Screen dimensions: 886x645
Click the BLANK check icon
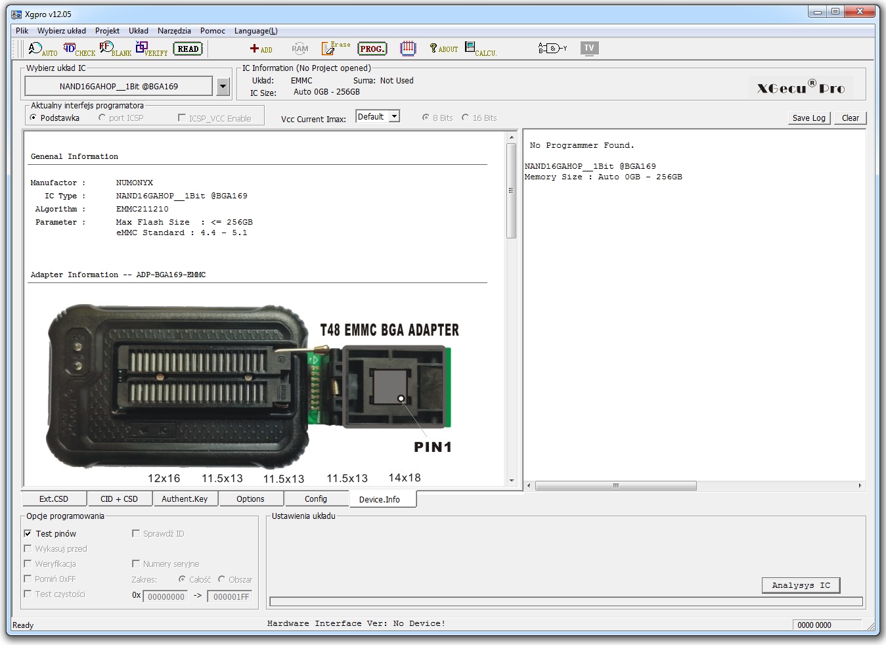(115, 49)
